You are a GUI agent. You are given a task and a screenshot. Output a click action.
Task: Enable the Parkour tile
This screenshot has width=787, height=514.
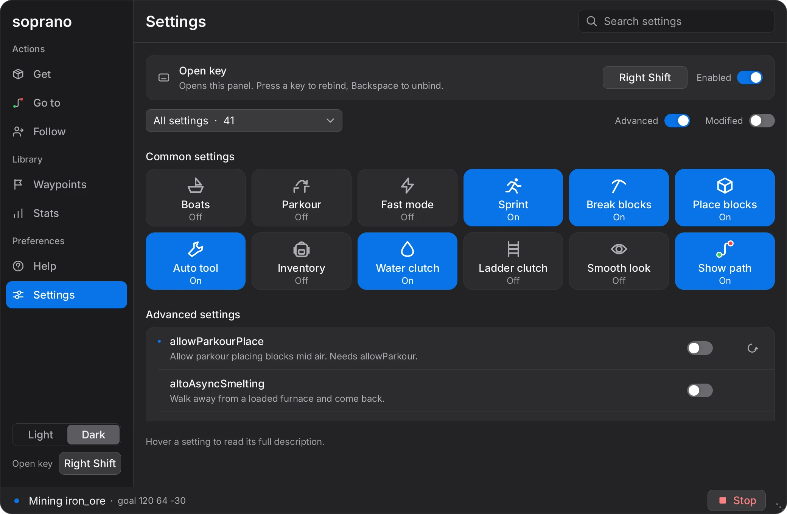301,198
